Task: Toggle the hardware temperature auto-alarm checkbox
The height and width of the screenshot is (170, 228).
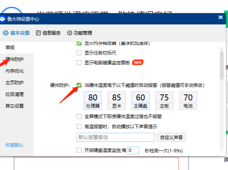Action: click(x=79, y=85)
